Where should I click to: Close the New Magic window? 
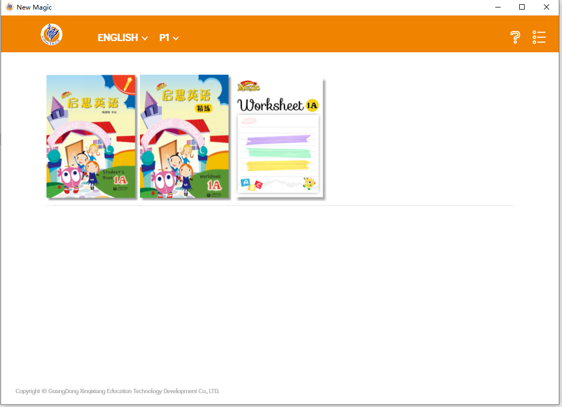point(546,7)
